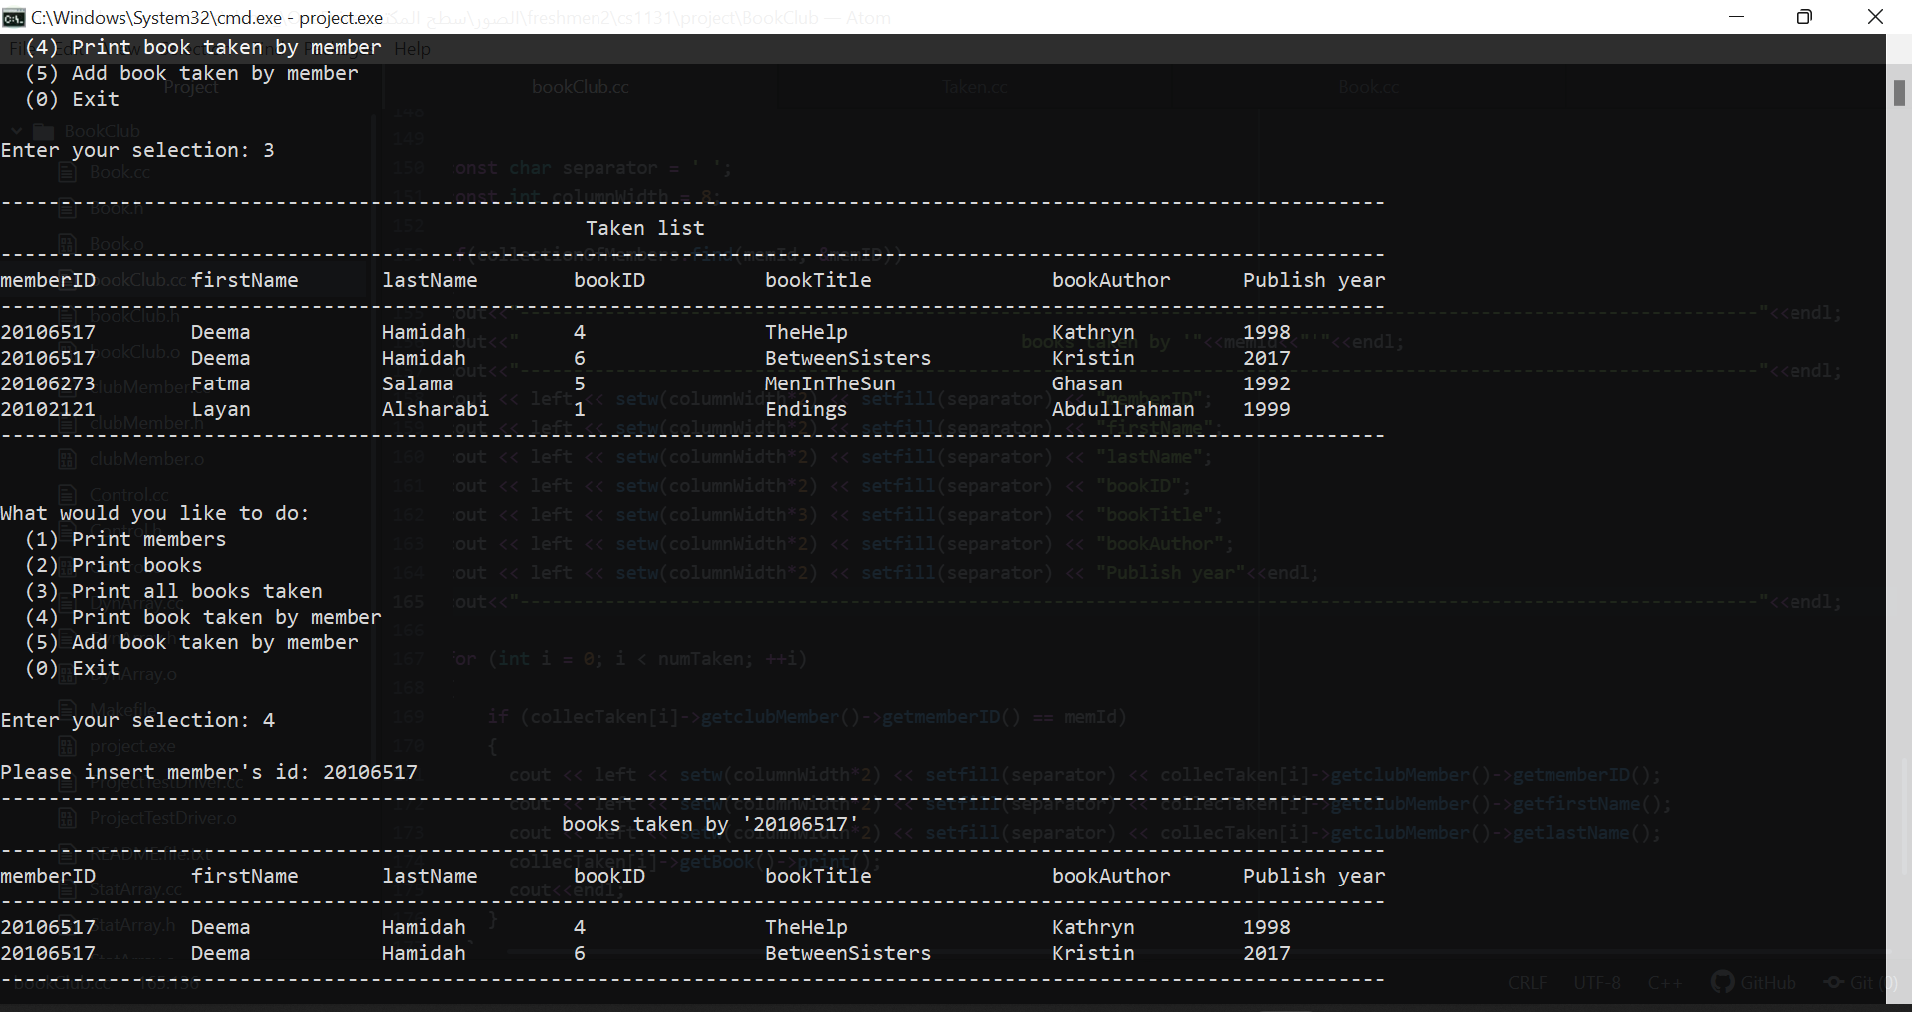Click the GitHub octocat icon in status bar
The width and height of the screenshot is (1912, 1012).
[x=1721, y=982]
